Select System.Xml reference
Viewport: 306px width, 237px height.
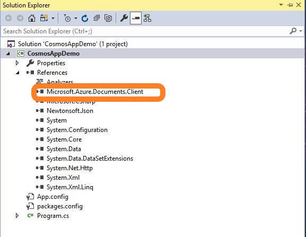coord(63,178)
